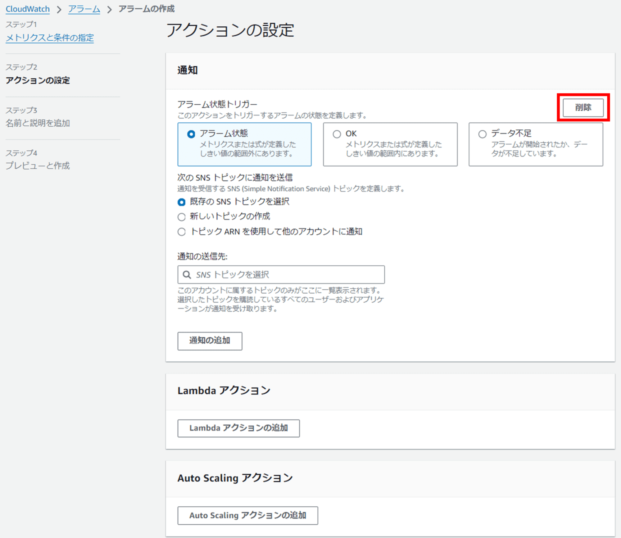Click the 削除 button
The height and width of the screenshot is (538, 621).
(x=583, y=107)
